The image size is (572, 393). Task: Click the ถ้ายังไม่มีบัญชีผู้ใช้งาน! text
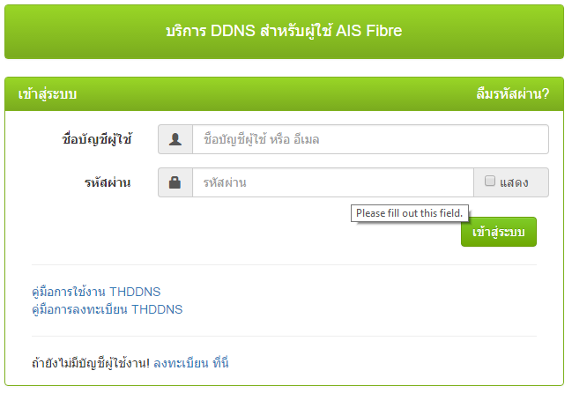91,363
